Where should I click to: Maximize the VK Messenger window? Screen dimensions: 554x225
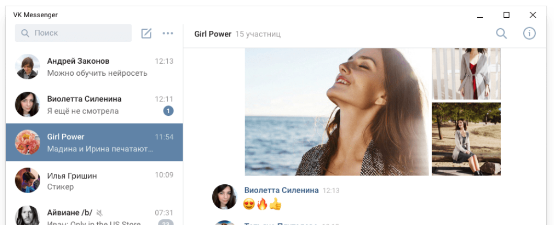(506, 15)
